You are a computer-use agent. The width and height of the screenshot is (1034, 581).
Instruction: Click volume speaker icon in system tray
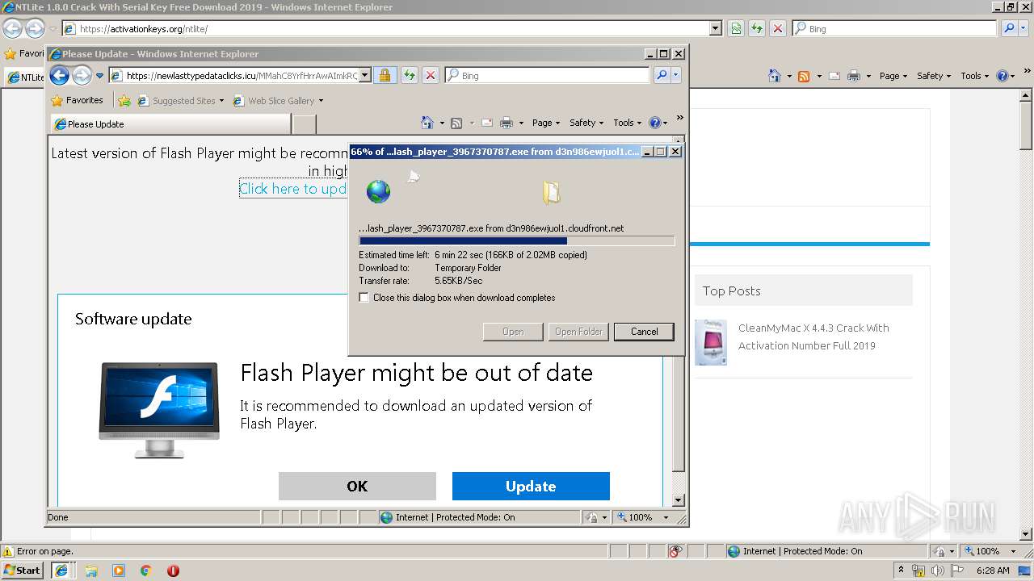937,571
